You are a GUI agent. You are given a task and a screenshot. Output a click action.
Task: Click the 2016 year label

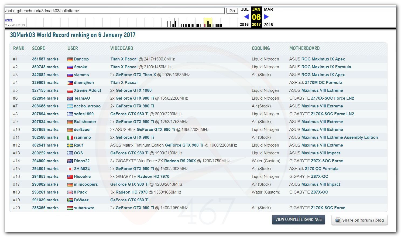pos(244,25)
